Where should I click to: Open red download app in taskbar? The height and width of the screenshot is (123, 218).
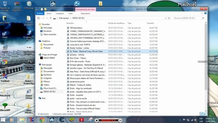coord(81,120)
